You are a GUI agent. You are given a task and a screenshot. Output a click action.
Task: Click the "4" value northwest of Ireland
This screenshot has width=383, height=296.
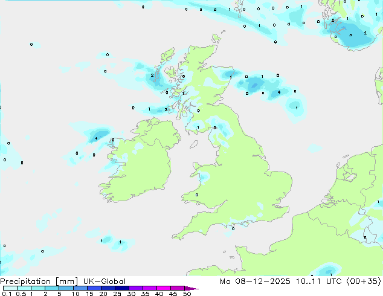coord(96,138)
